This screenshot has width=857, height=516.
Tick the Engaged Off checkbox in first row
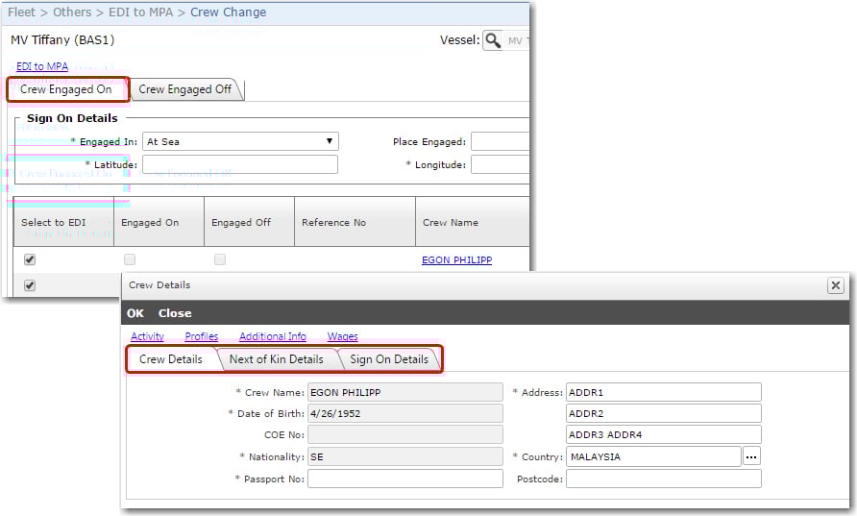tap(220, 259)
